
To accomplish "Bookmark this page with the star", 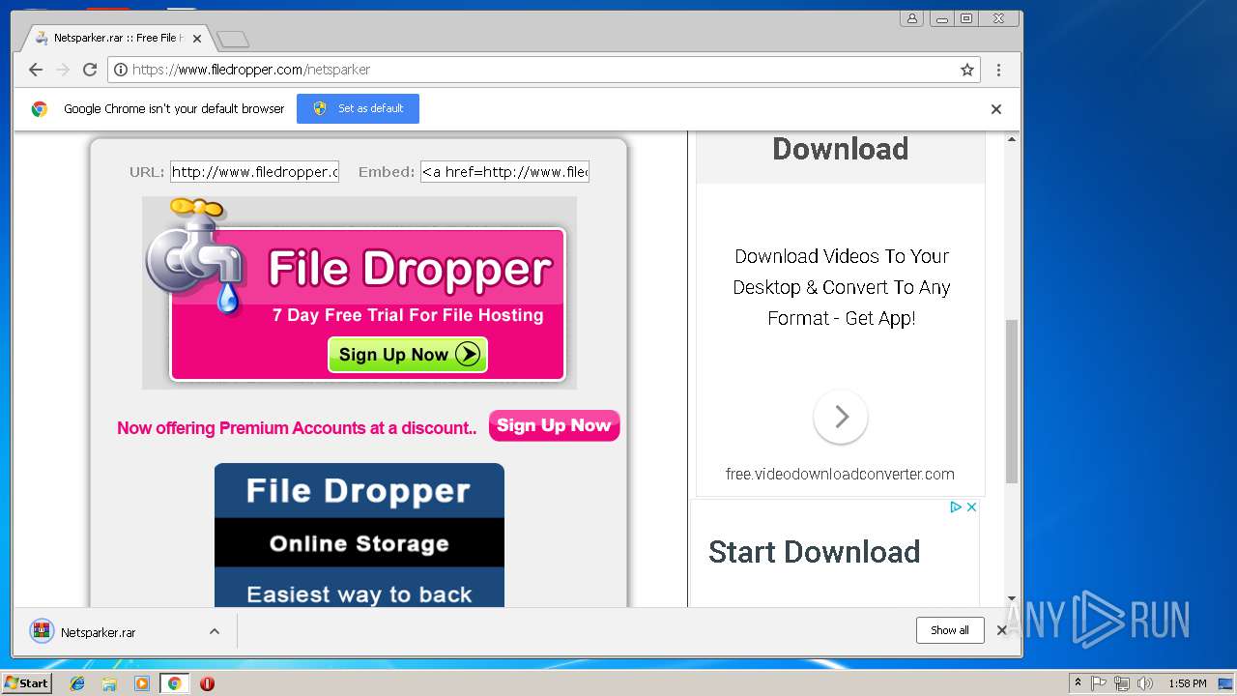I will tap(966, 70).
